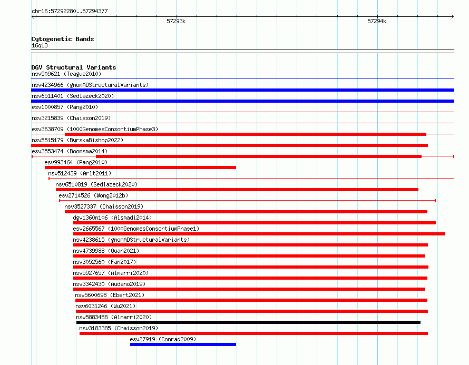
Task: Open nsv5883458 (Almarri2020) variant label
Action: coord(114,317)
